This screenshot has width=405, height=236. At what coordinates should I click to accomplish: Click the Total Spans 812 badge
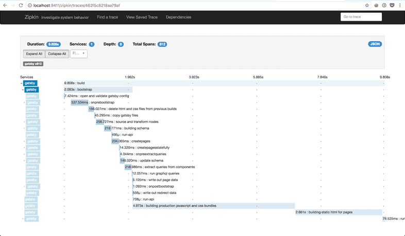tap(162, 44)
